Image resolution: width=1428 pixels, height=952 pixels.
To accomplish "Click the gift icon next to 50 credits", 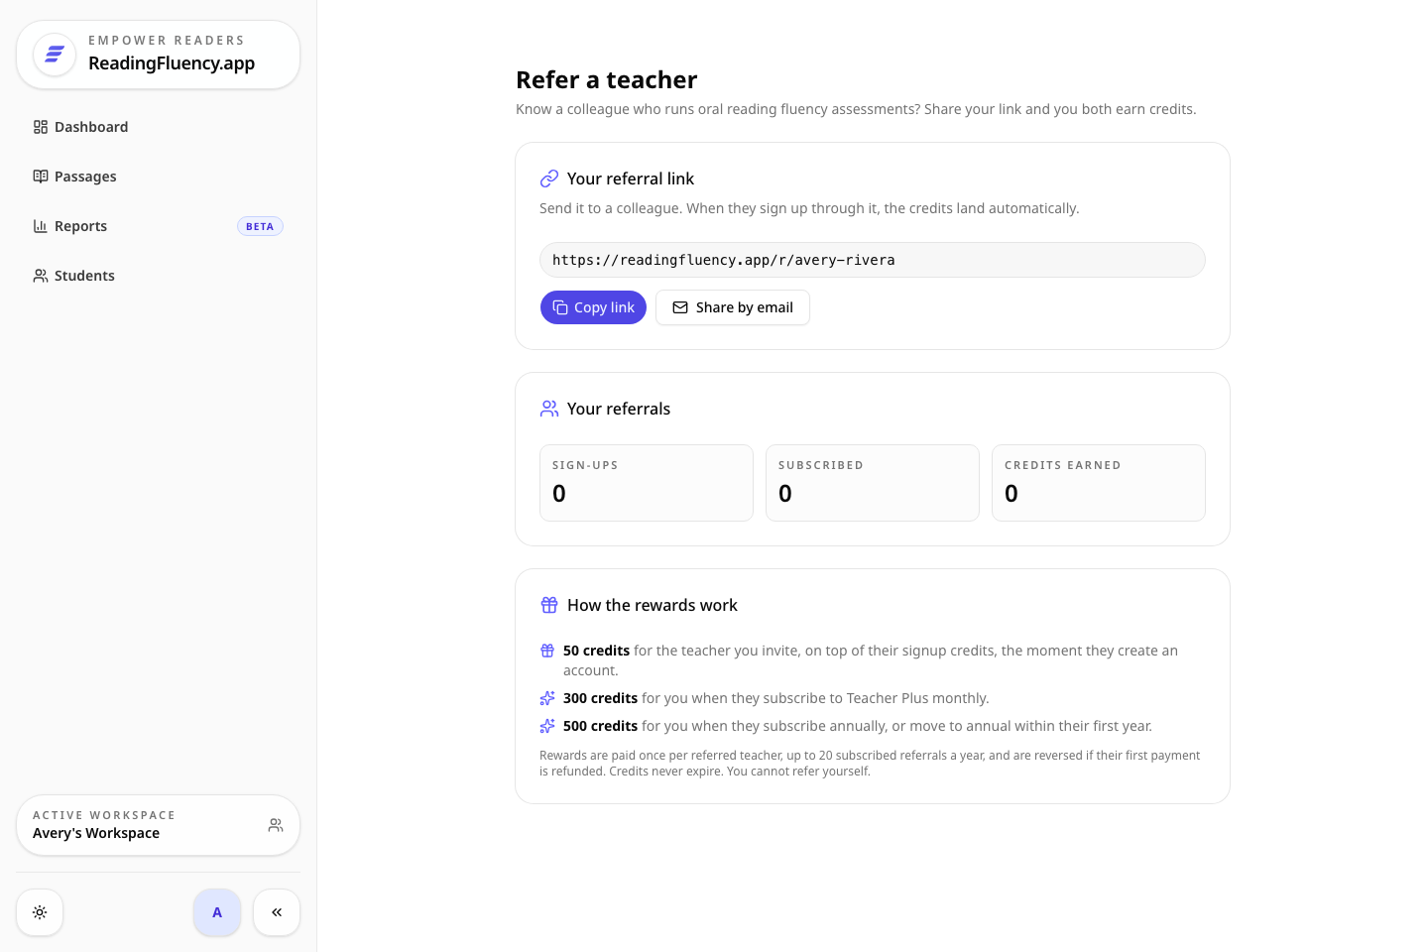I will pyautogui.click(x=547, y=651).
